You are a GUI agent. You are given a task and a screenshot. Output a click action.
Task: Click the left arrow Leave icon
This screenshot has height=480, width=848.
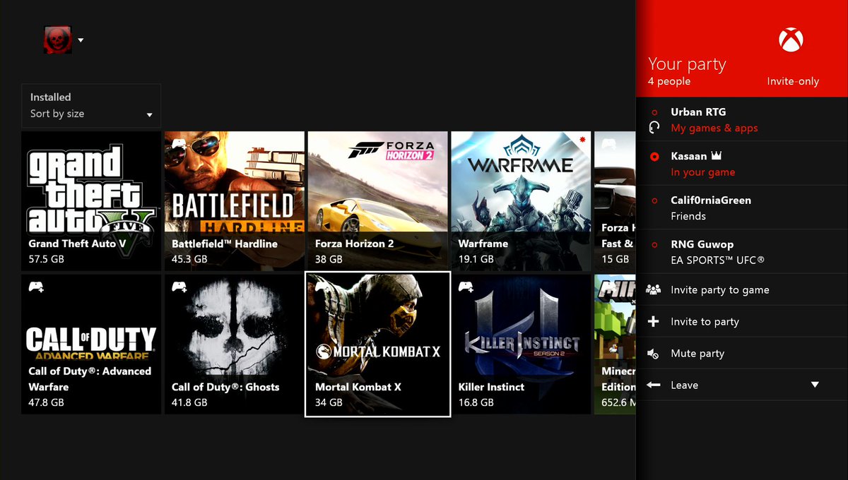654,385
